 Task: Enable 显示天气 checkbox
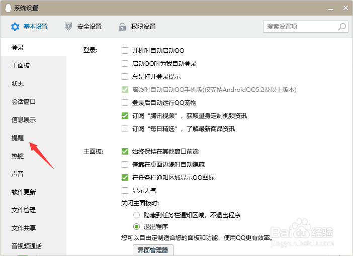pos(125,190)
